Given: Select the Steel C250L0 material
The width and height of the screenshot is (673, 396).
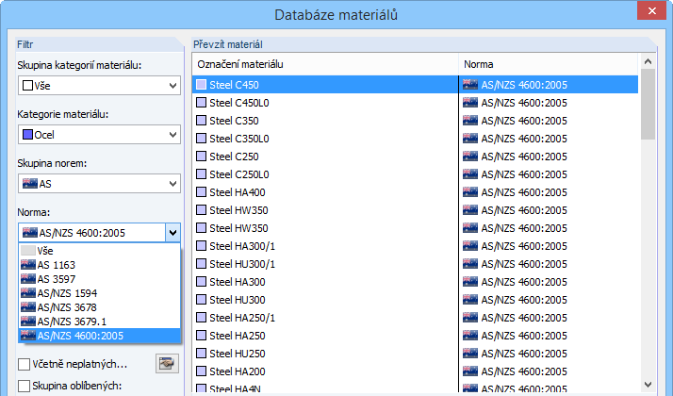Looking at the screenshot, I should tap(415, 173).
